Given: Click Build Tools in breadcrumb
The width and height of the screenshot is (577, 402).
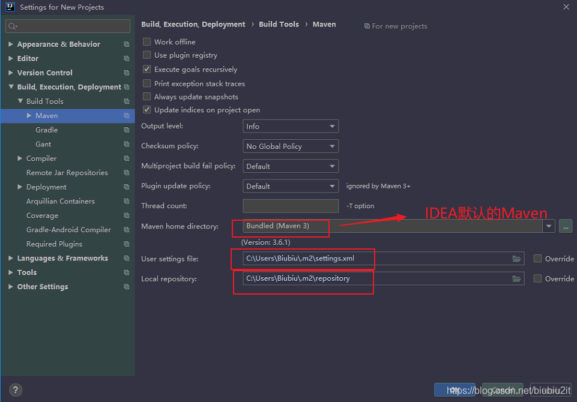Looking at the screenshot, I should 279,24.
